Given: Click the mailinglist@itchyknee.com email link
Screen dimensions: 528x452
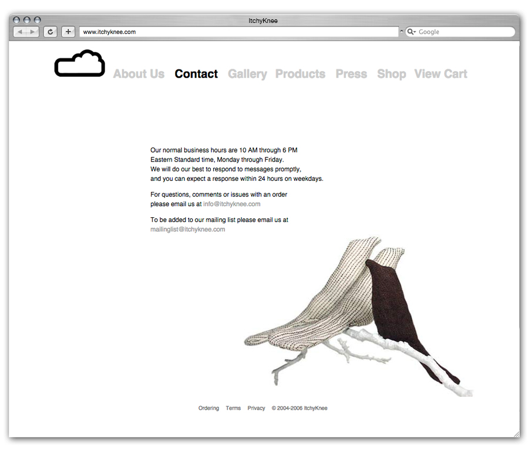Looking at the screenshot, I should [x=187, y=230].
